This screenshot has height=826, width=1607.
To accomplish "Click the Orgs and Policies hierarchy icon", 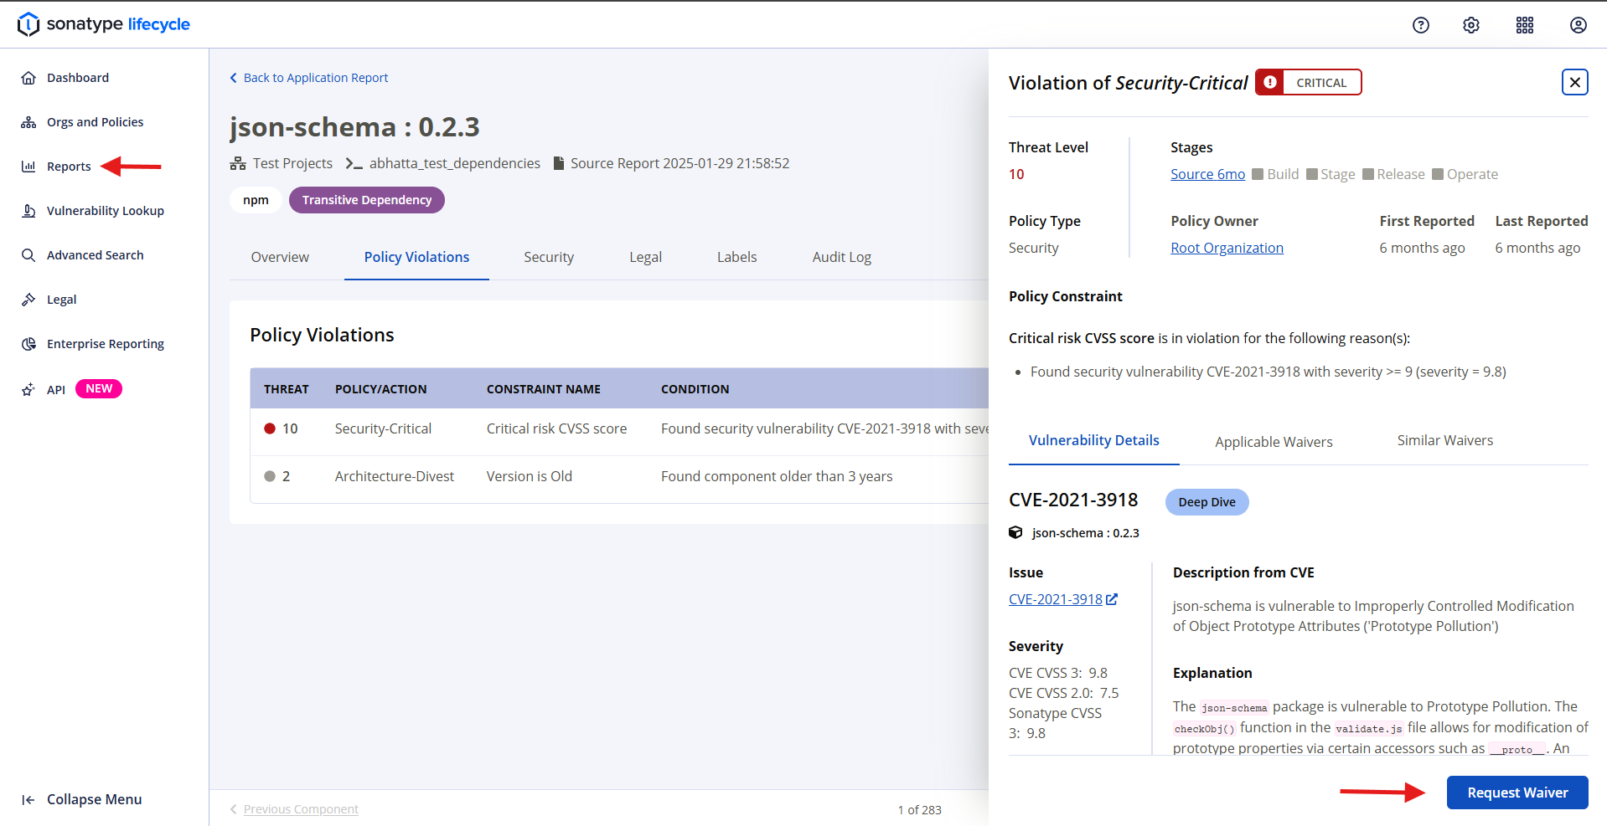I will tap(28, 122).
